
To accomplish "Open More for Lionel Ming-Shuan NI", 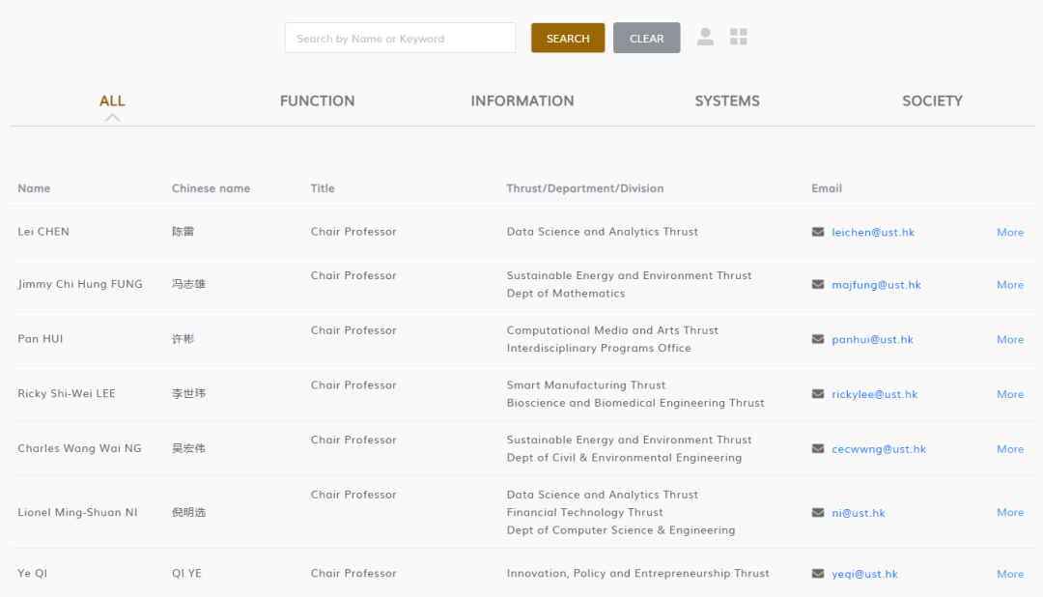I will click(x=1010, y=512).
